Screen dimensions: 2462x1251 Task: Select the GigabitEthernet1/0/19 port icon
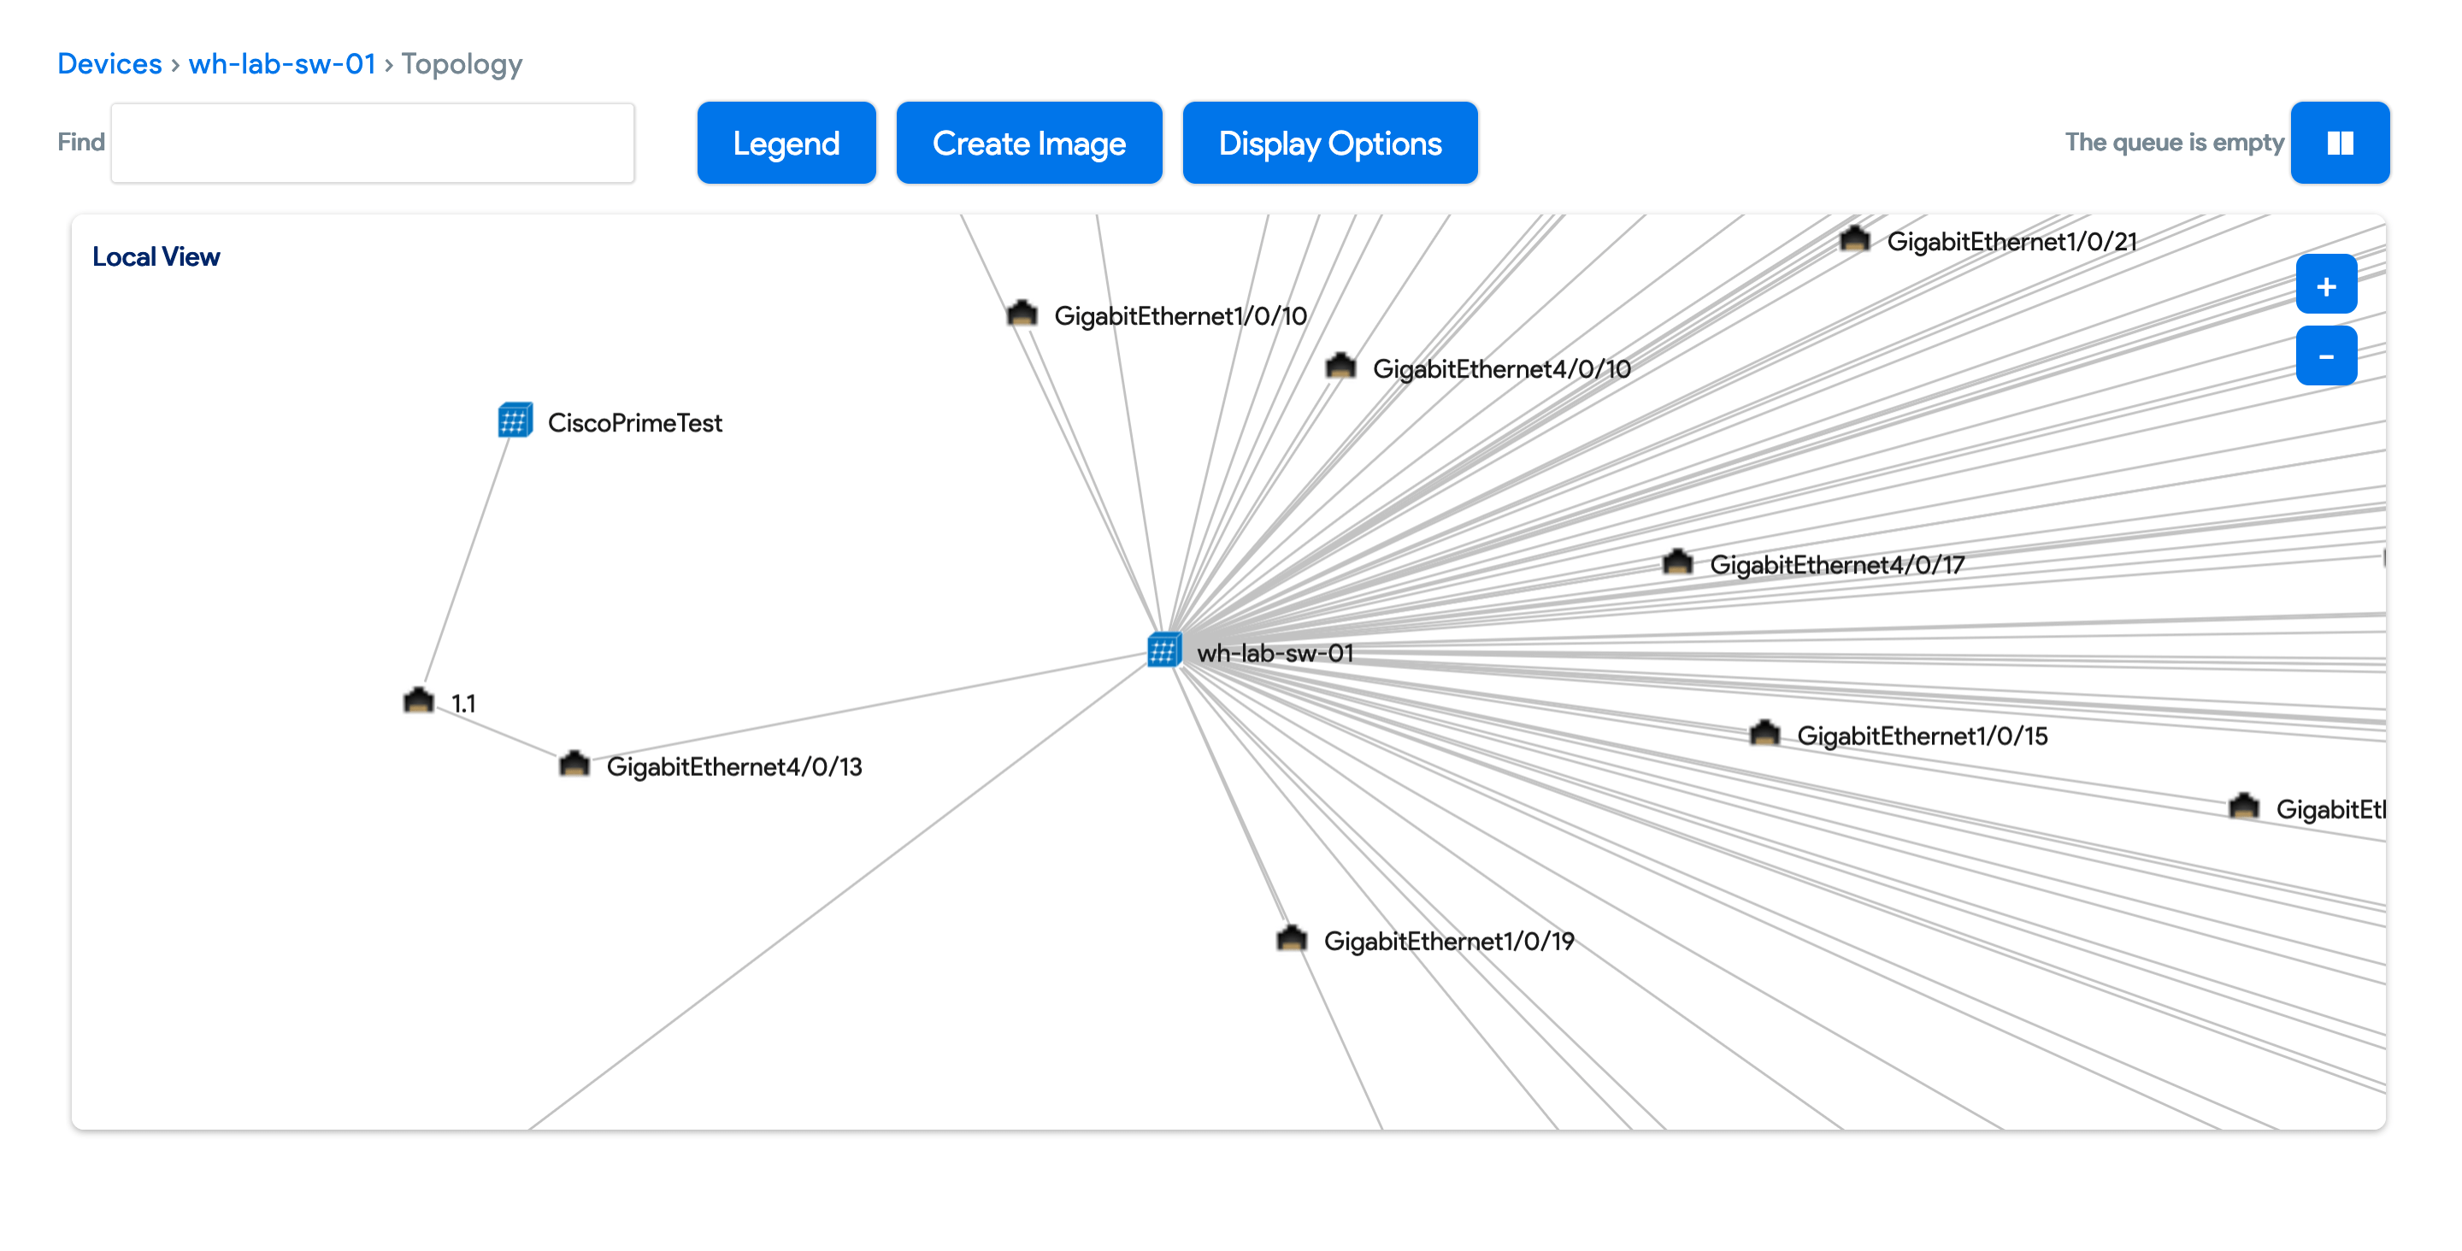[1291, 939]
